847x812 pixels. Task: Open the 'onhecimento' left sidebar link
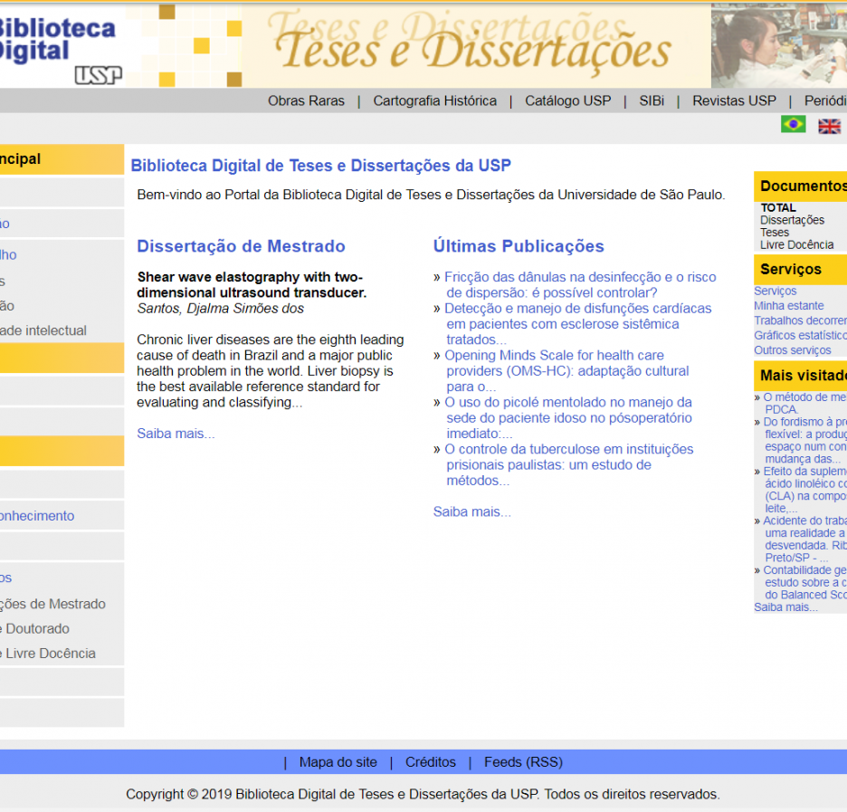point(37,516)
